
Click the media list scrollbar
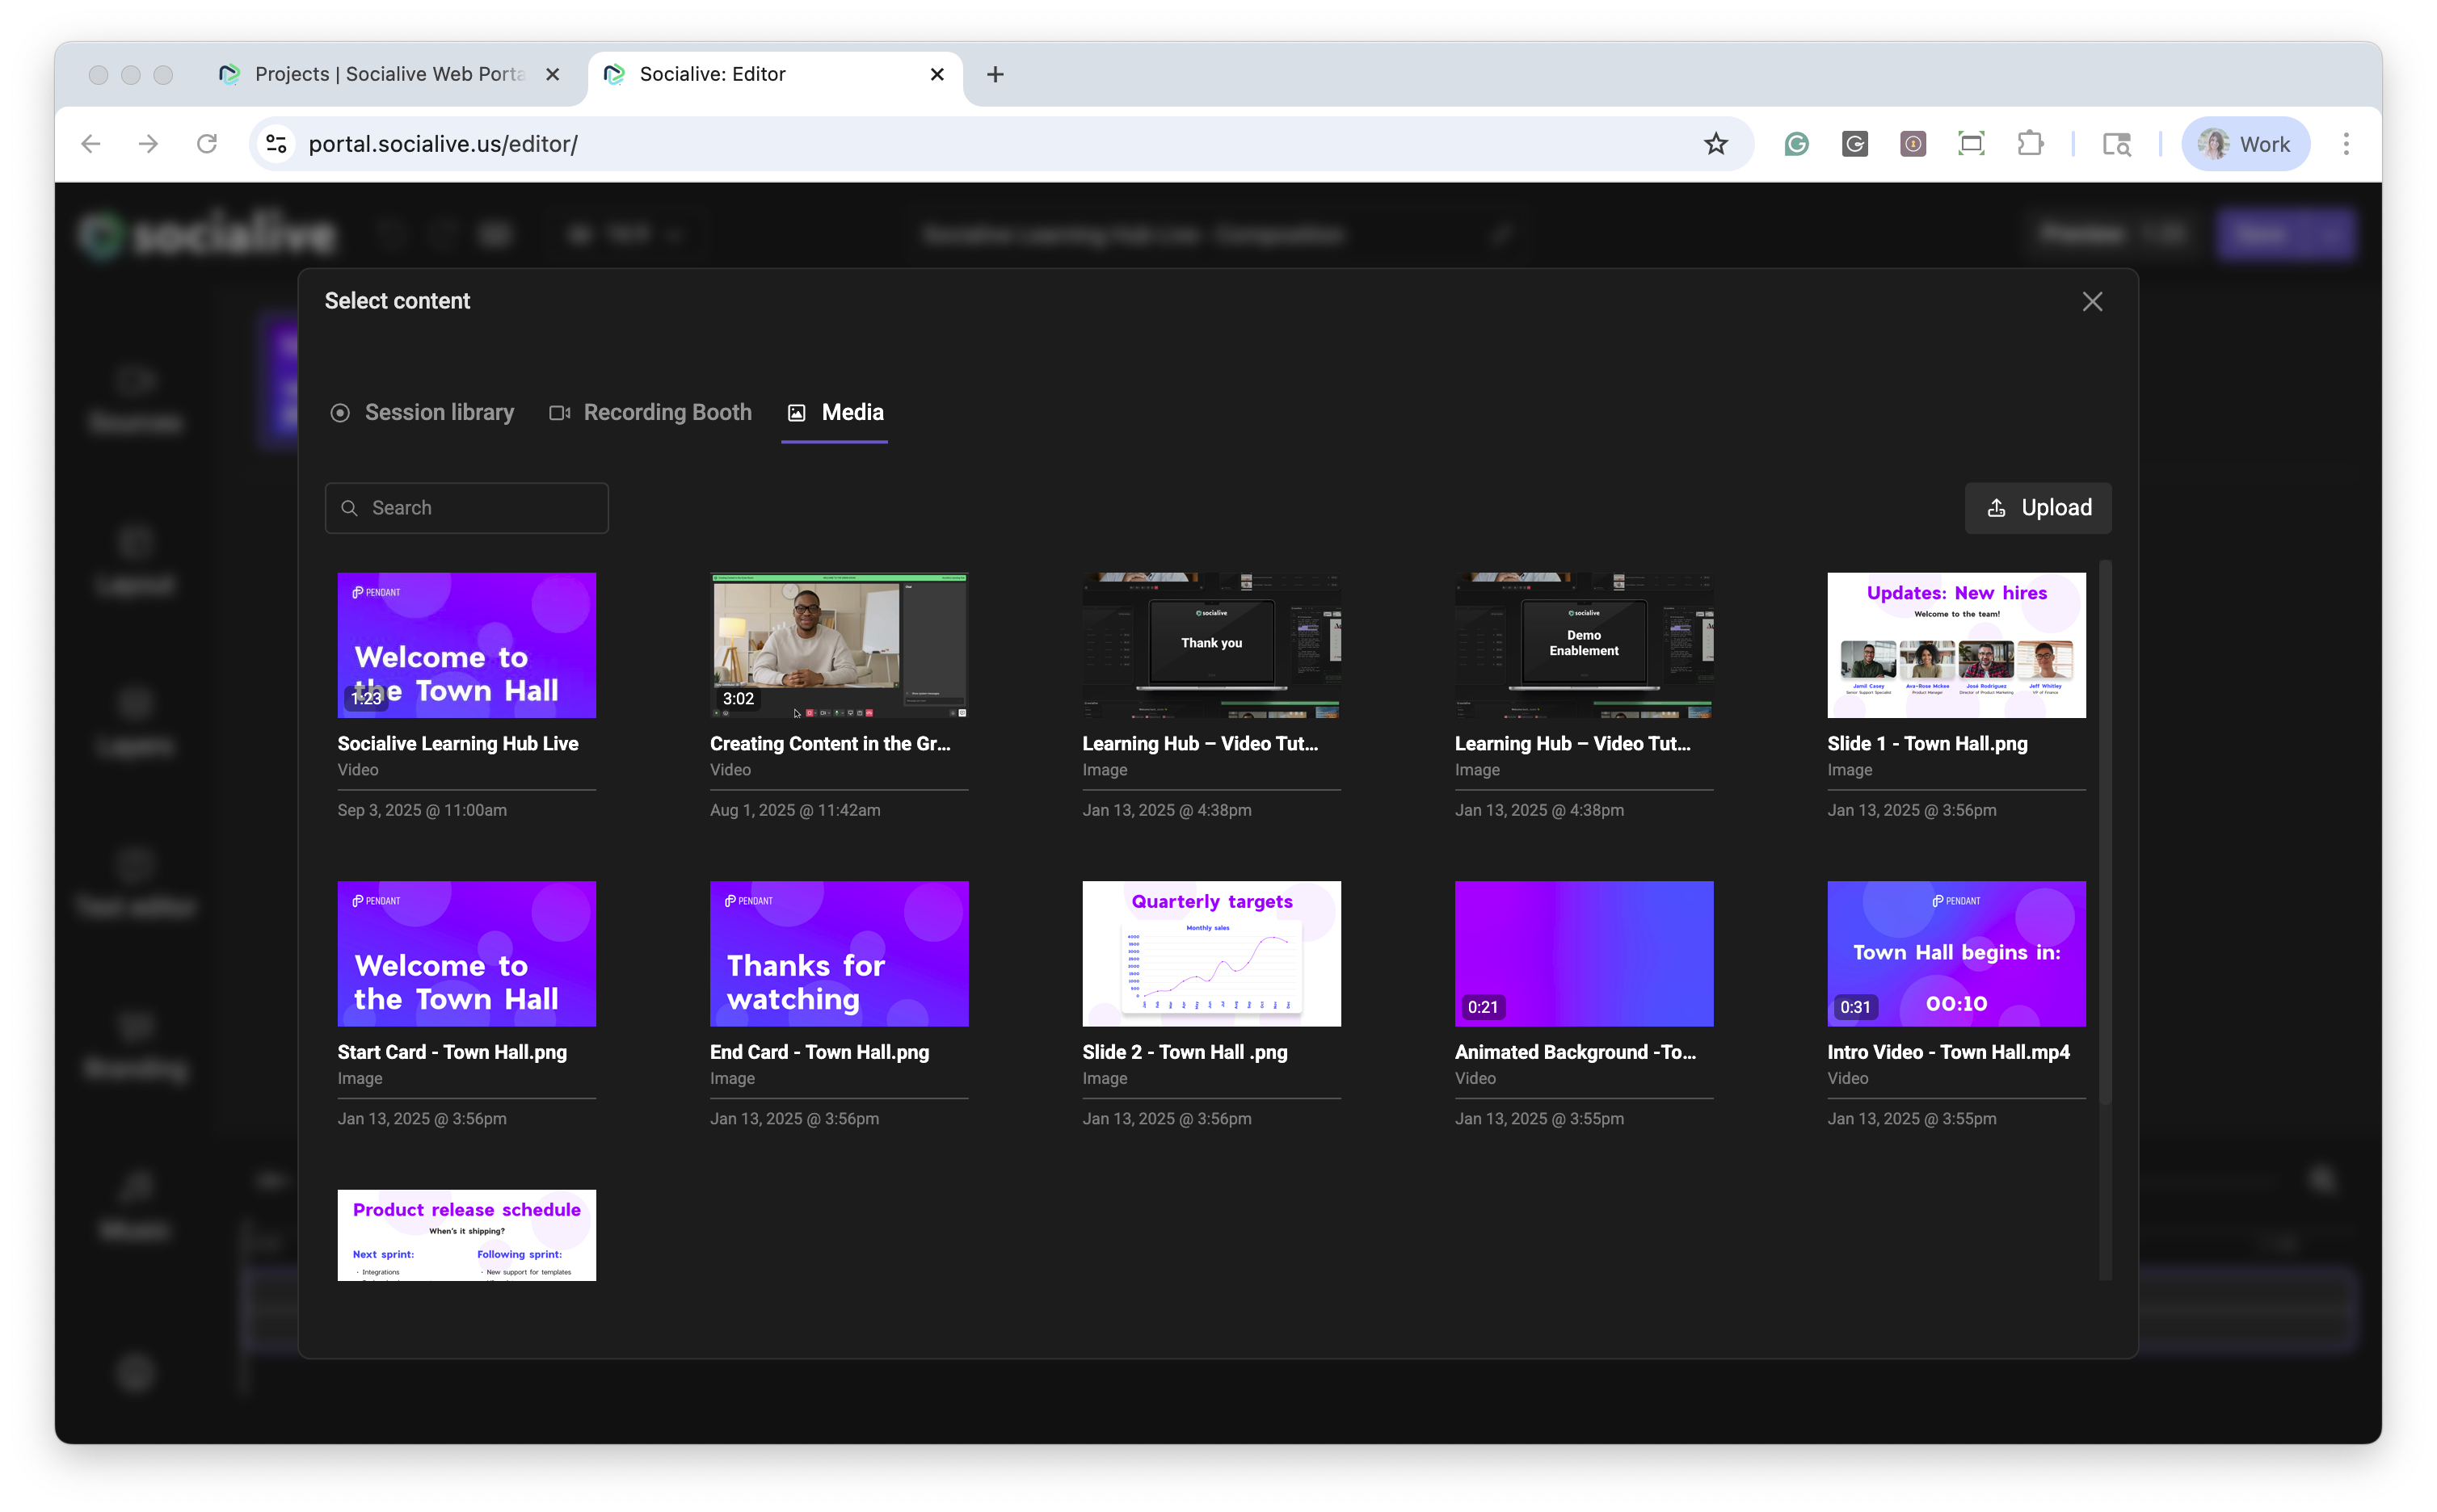tap(2104, 830)
